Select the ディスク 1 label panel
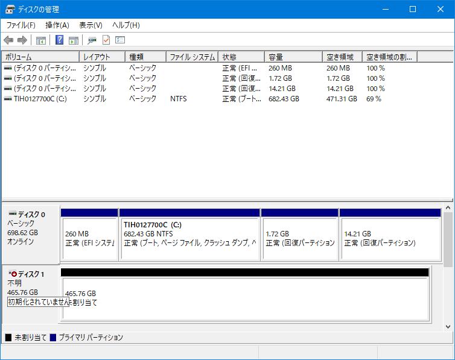Viewport: 455px width, 360px height. click(x=30, y=294)
